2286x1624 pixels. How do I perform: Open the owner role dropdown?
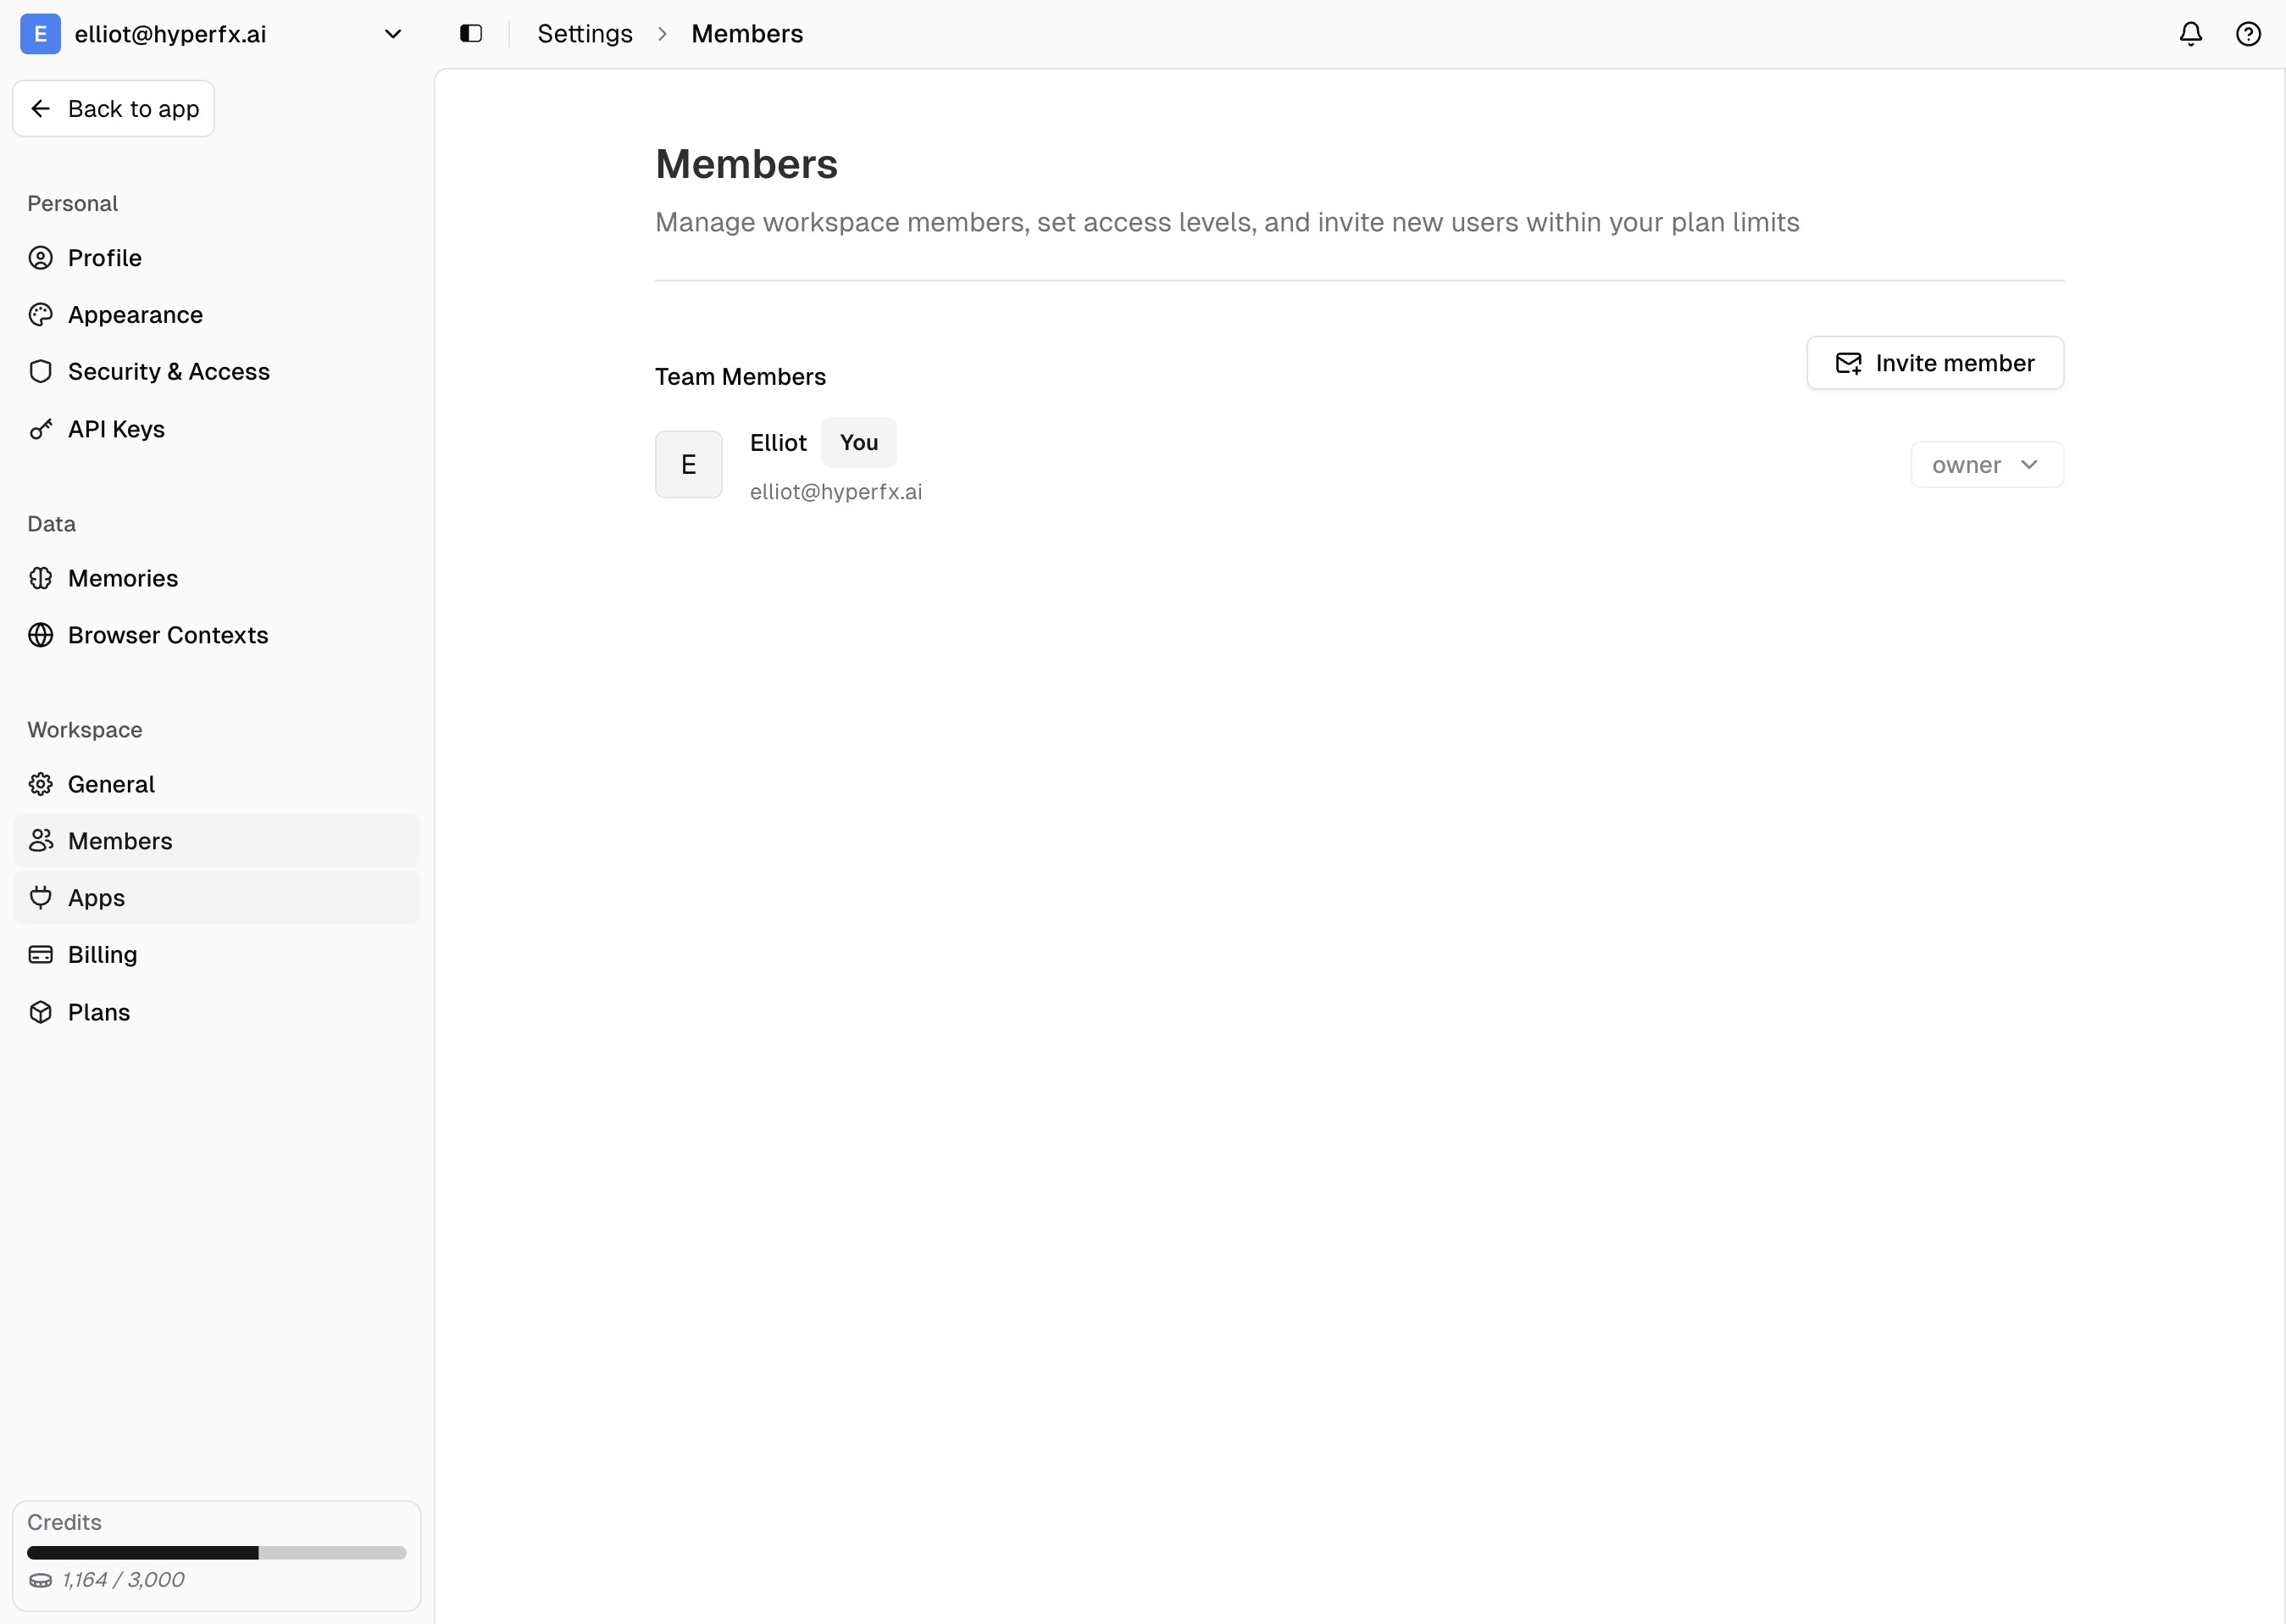[x=1985, y=464]
